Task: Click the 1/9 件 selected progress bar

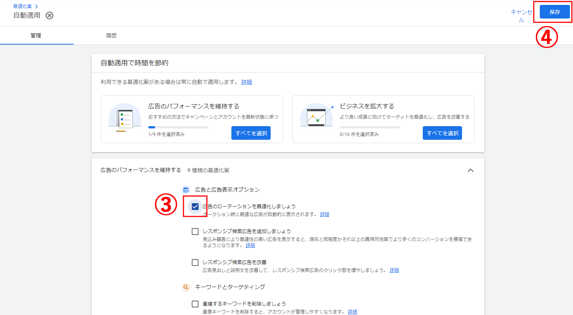Action: pyautogui.click(x=178, y=127)
